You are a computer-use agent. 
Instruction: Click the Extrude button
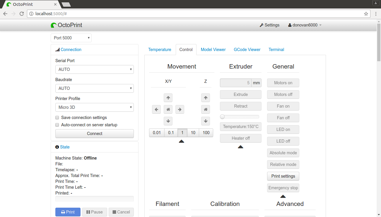[x=241, y=94]
